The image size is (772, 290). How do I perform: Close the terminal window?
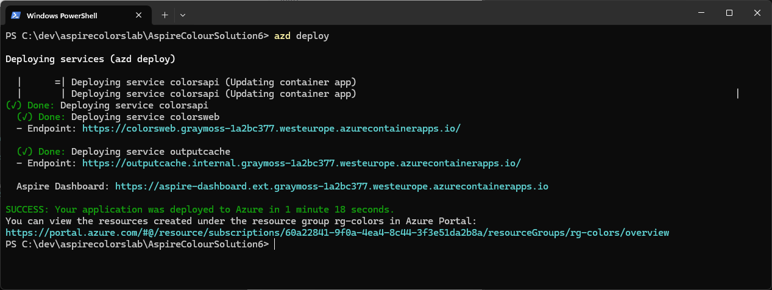(757, 13)
